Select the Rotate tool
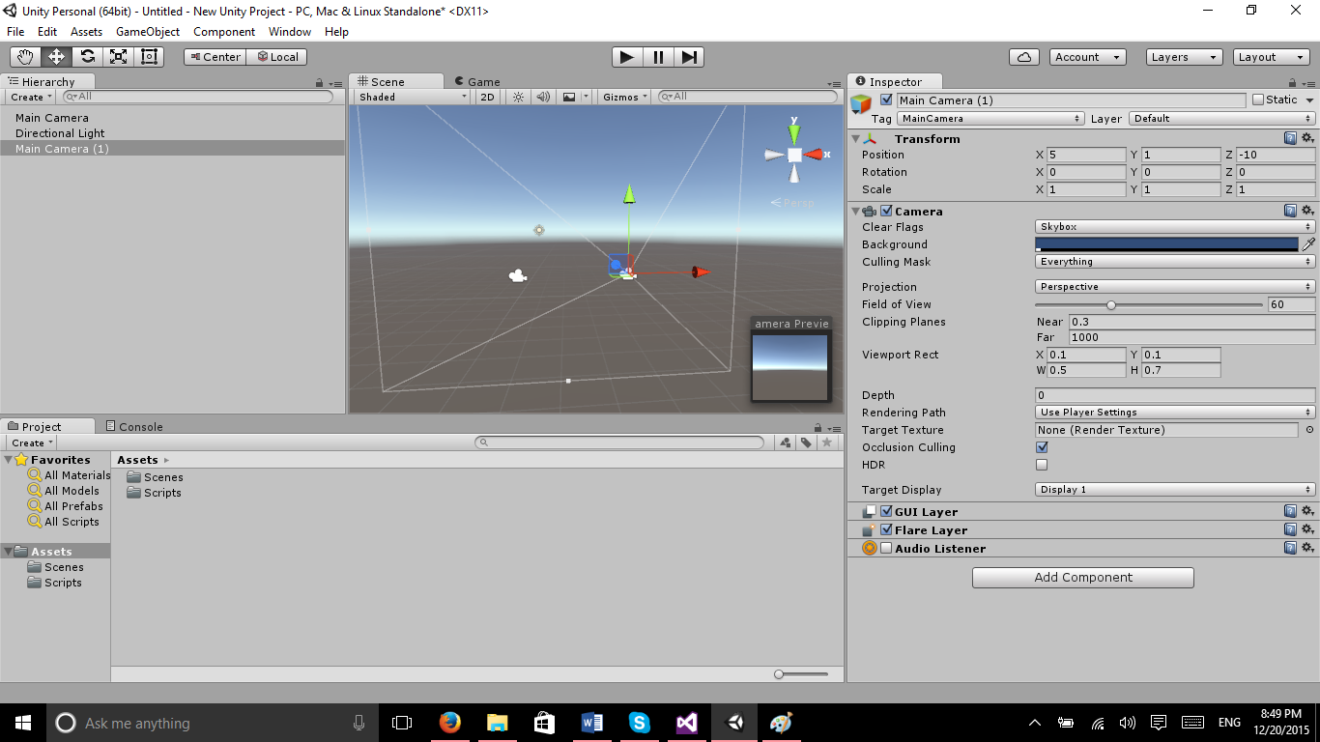Image resolution: width=1320 pixels, height=742 pixels. (x=87, y=57)
